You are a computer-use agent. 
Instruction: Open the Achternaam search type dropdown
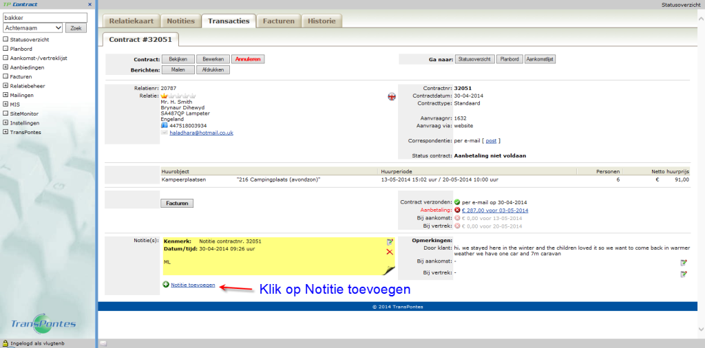click(x=34, y=28)
